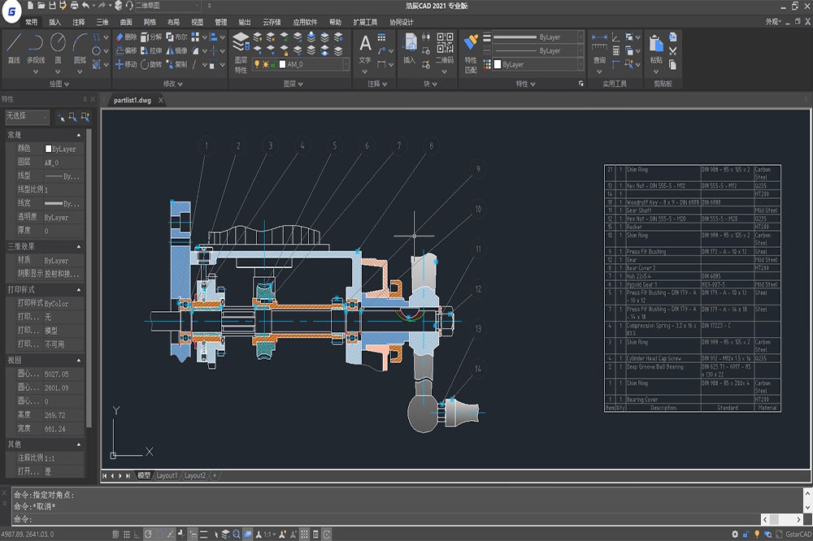Close the partlist1.dwg drawing tab
The width and height of the screenshot is (813, 541).
161,100
